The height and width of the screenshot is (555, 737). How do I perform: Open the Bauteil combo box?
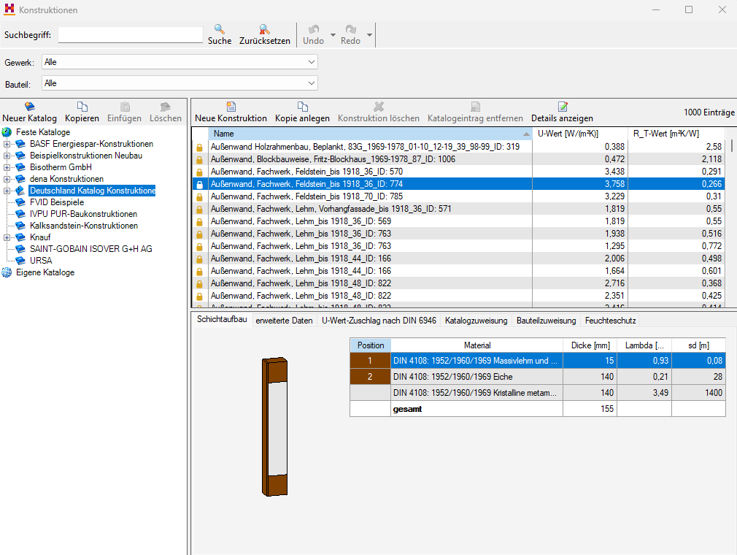click(180, 83)
